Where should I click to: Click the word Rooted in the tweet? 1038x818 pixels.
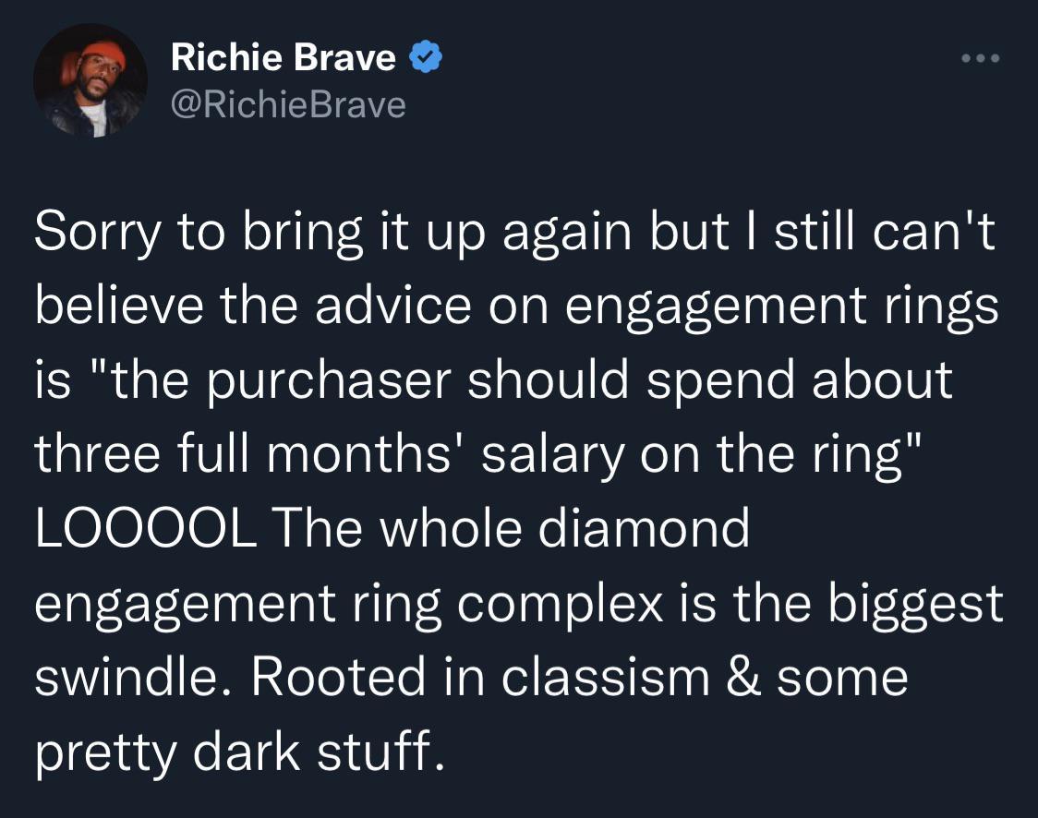click(x=338, y=677)
